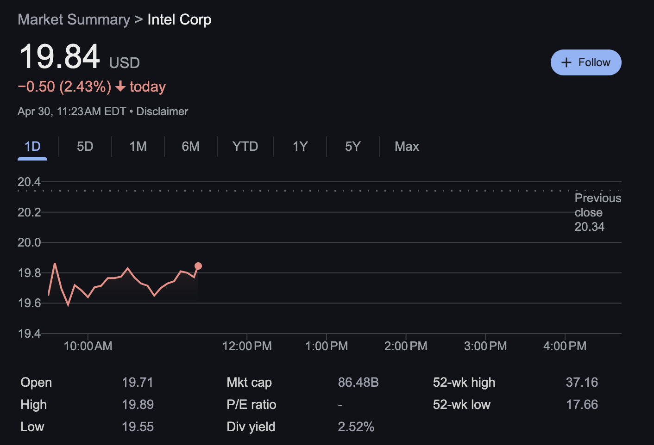The height and width of the screenshot is (445, 654).
Task: Switch to the 5D time range tab
Action: click(85, 147)
